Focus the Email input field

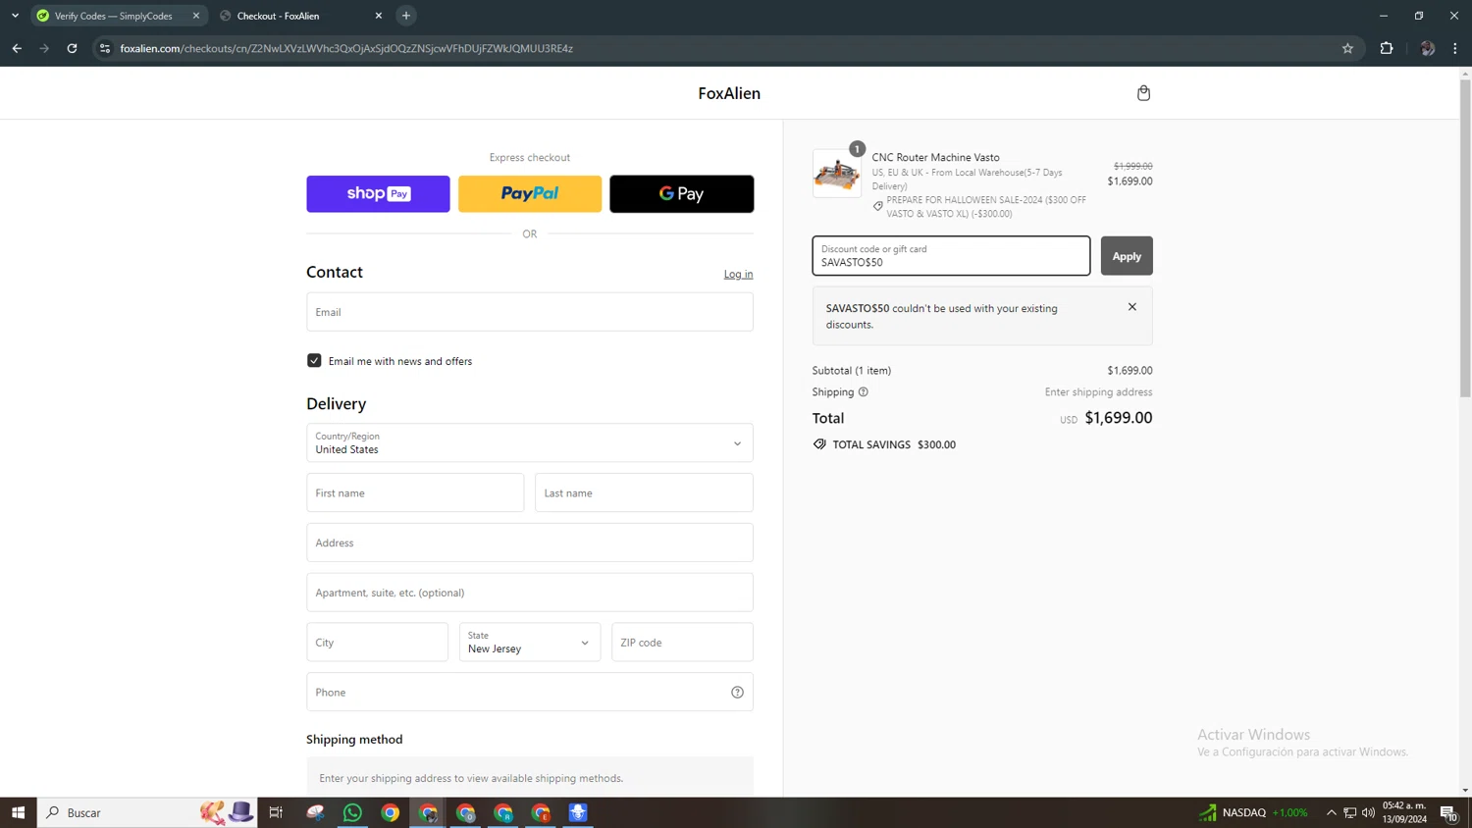tap(530, 312)
